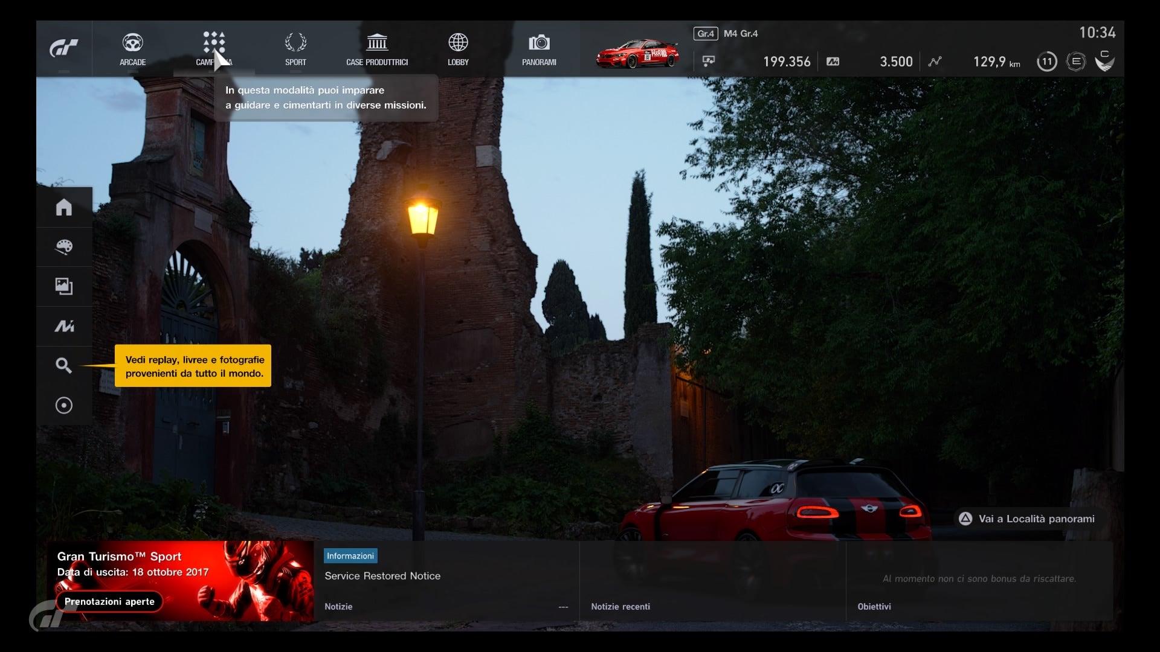Open the options circle icon in sidebar

[x=64, y=405]
